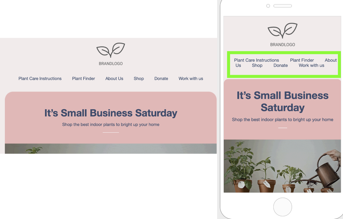
Task: Click the mobile potted plants photo
Action: pyautogui.click(x=282, y=166)
